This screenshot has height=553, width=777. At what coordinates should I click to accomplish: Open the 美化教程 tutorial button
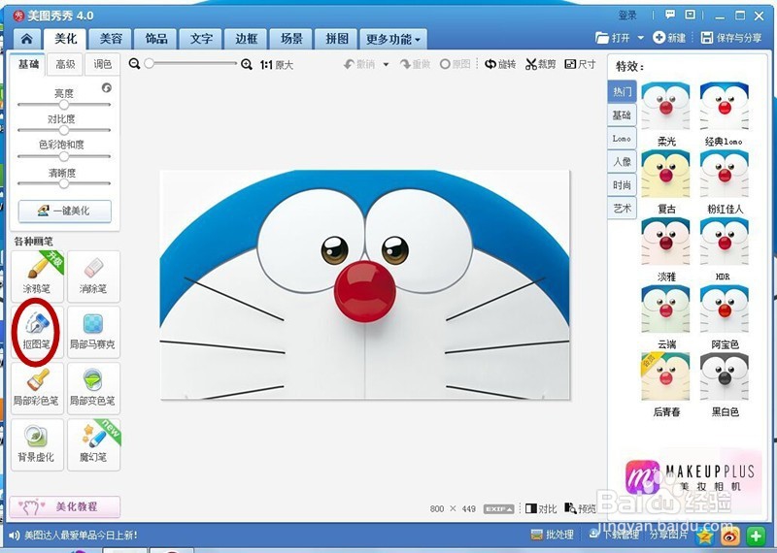tap(64, 506)
